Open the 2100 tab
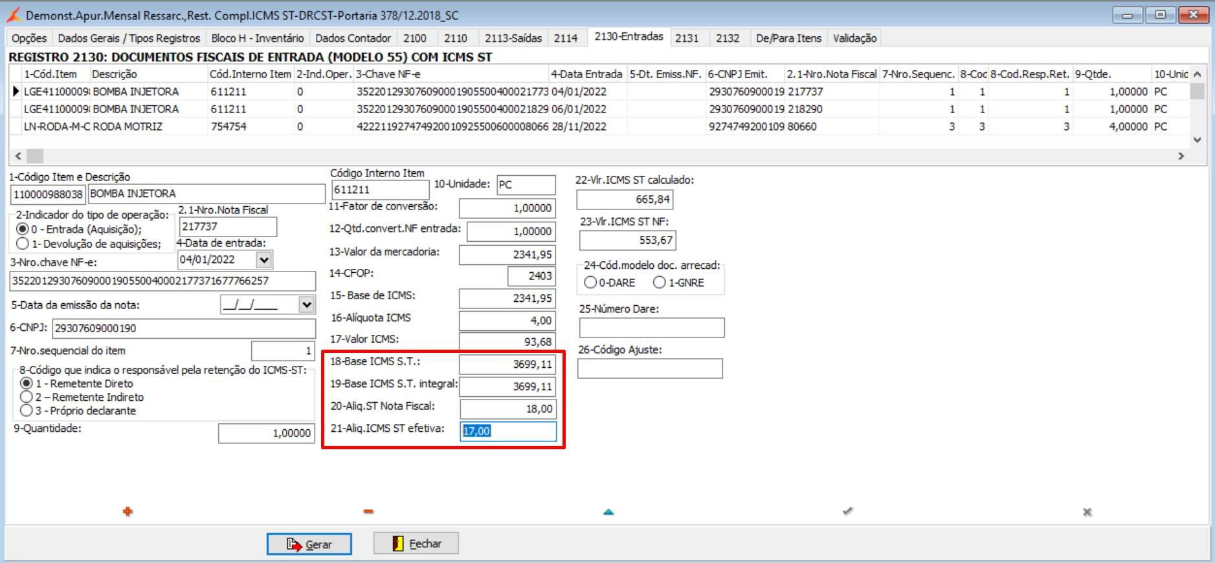Screen dimensions: 1215x563 415,38
